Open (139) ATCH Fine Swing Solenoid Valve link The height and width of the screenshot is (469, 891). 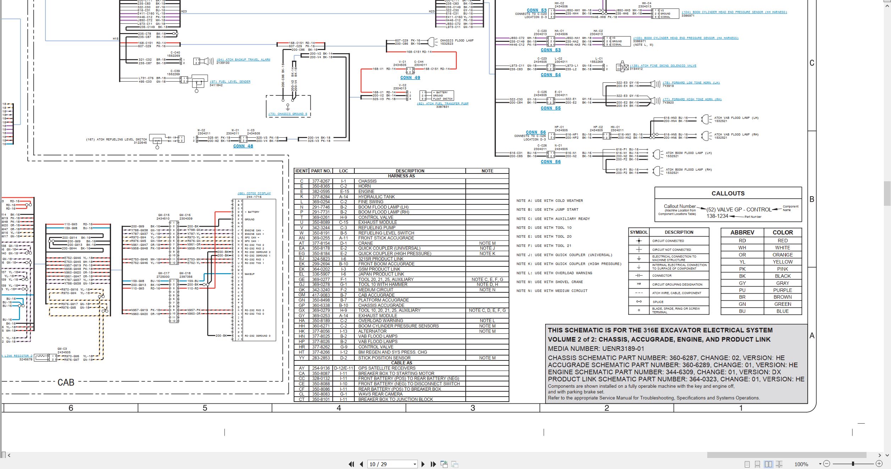pyautogui.click(x=663, y=66)
